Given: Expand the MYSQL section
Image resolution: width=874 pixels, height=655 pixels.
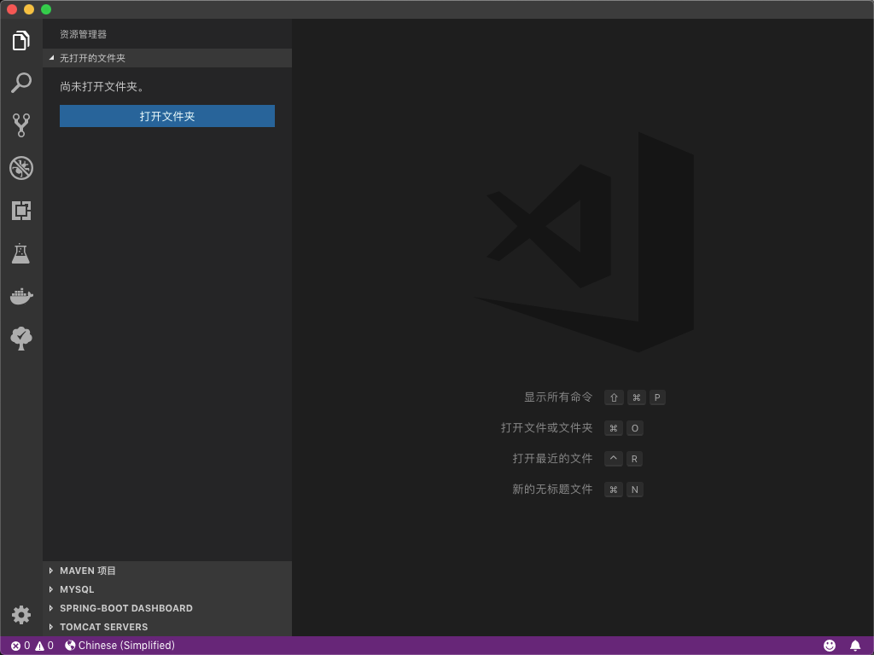Looking at the screenshot, I should point(77,589).
